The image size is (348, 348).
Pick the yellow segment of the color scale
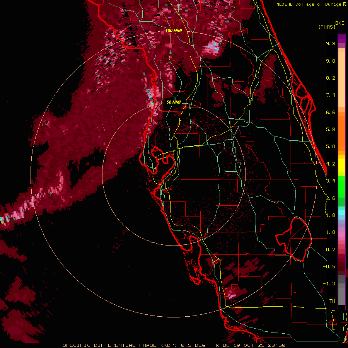tap(341, 165)
